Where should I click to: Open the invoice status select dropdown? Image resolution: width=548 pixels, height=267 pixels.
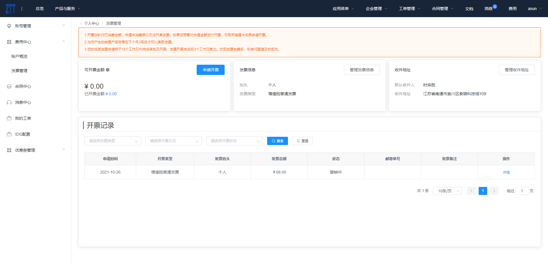coord(234,141)
